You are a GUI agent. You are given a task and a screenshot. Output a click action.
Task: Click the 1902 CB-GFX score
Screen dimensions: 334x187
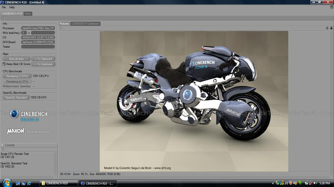tap(39, 97)
